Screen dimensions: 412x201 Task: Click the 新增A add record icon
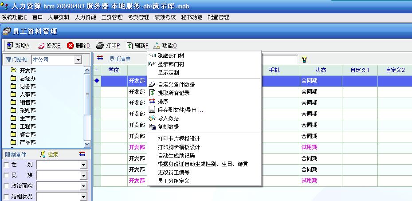pos(10,46)
